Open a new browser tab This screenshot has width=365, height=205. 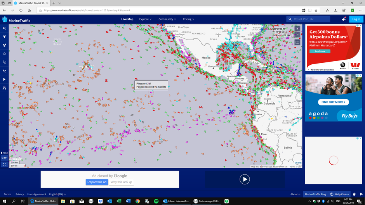click(54, 3)
